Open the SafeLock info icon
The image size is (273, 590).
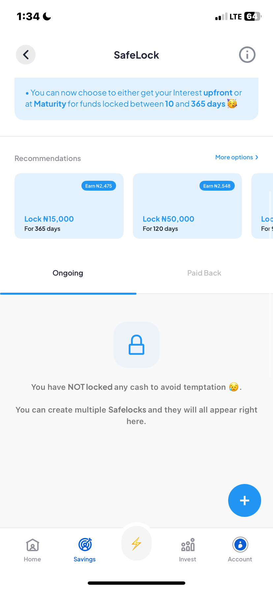(247, 55)
